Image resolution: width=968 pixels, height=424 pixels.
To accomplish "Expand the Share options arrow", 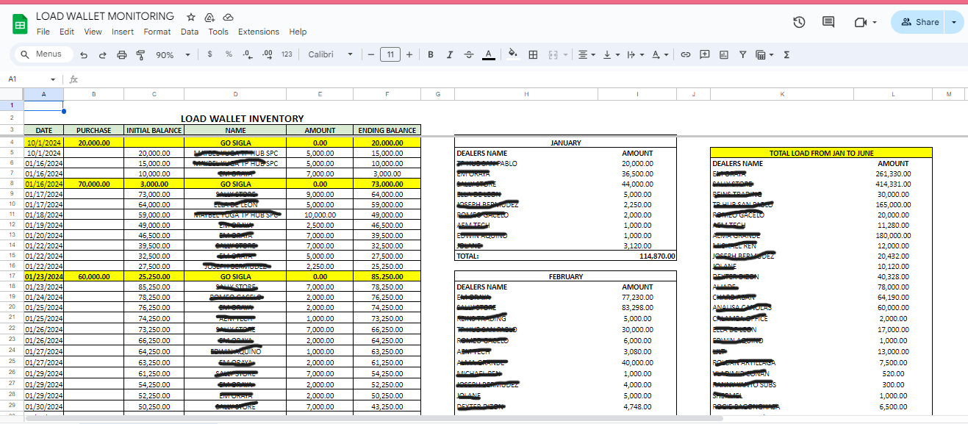I will (x=955, y=22).
